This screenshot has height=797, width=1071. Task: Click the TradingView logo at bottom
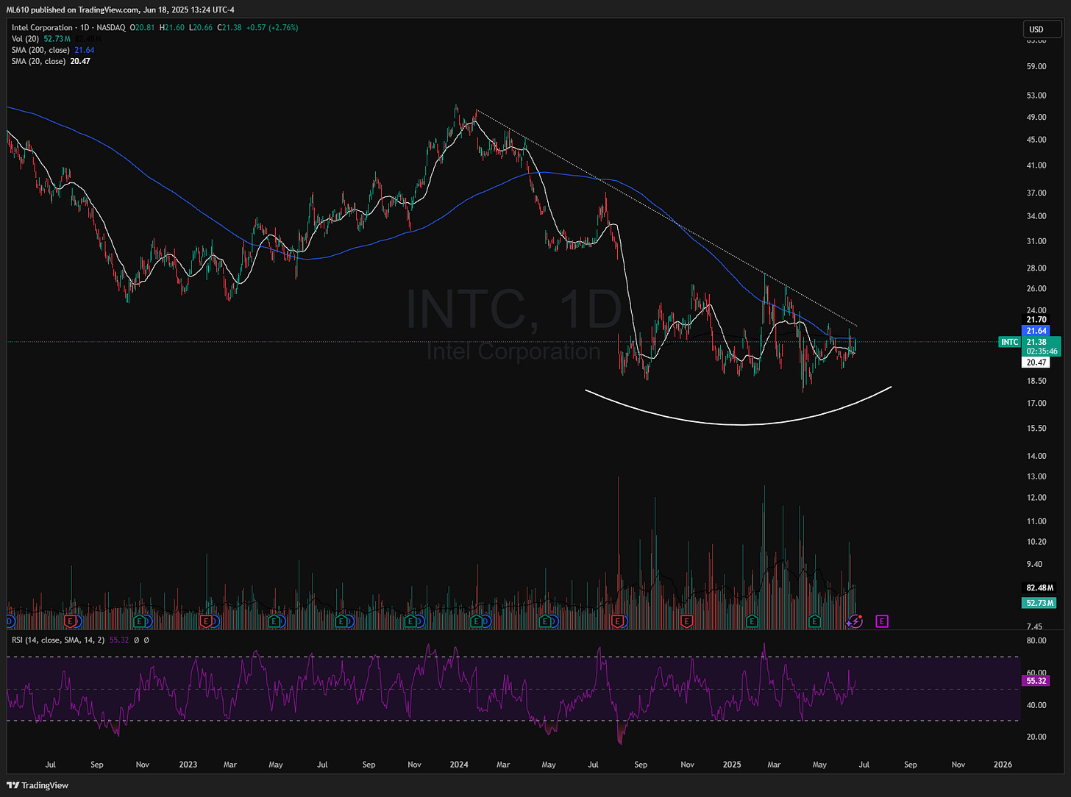pyautogui.click(x=38, y=785)
